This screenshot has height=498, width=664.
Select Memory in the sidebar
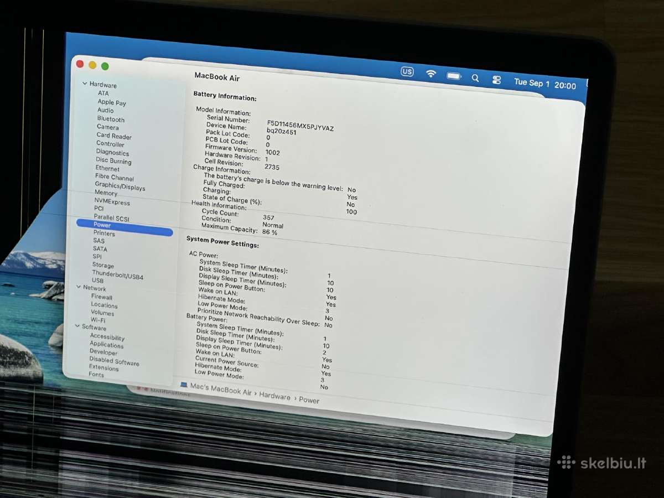(106, 193)
